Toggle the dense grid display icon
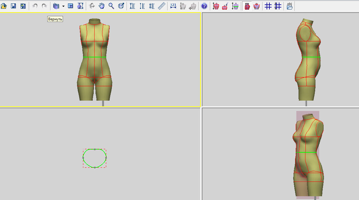 pos(278,6)
